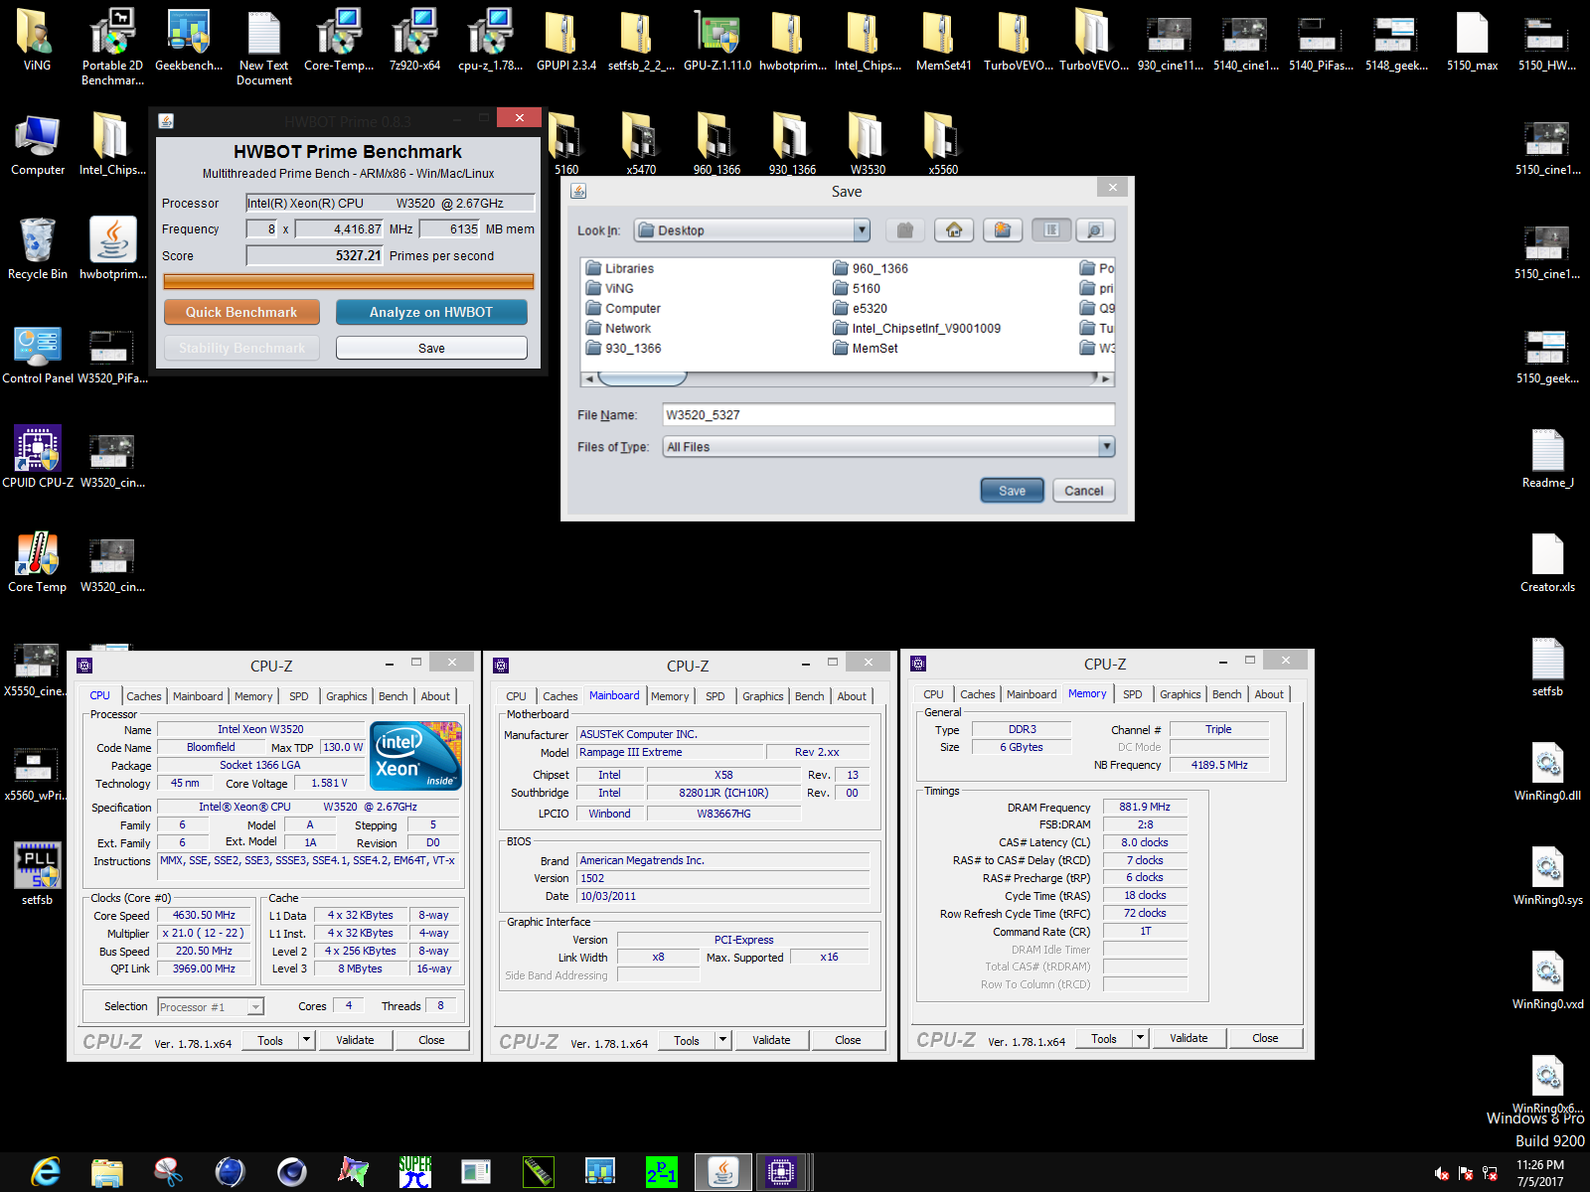Click the right scroll arrow in Save dialog
This screenshot has width=1590, height=1192.
1106,378
